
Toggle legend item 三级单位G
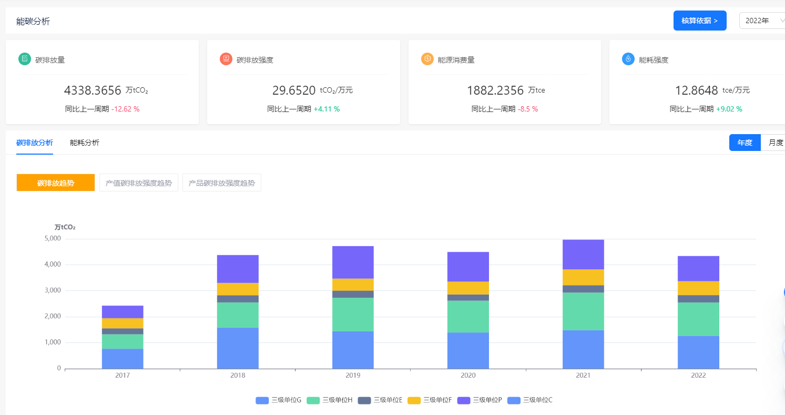[279, 400]
